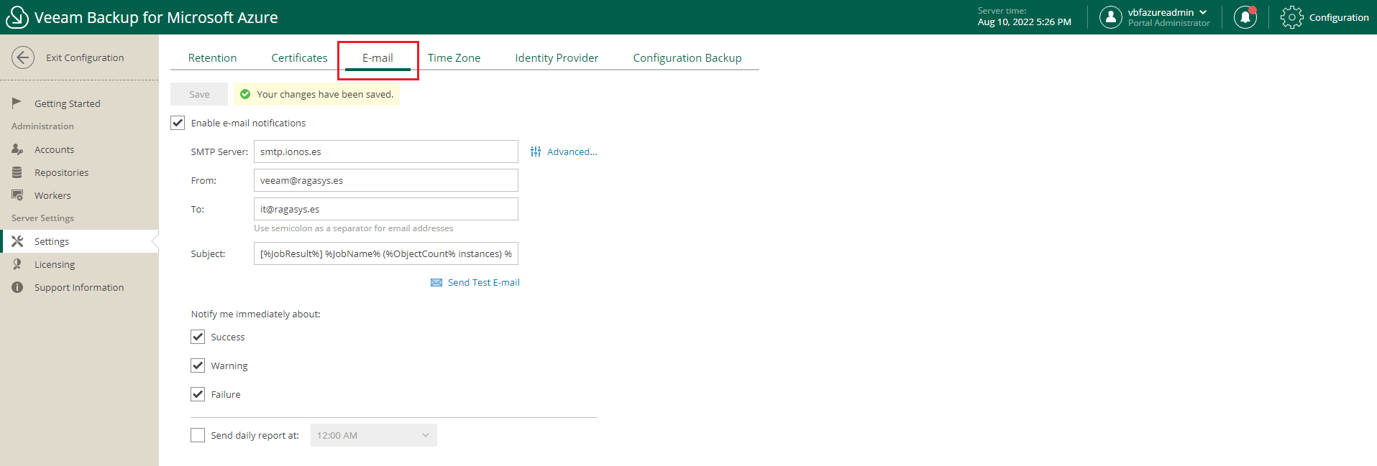This screenshot has height=466, width=1377.
Task: Open Advanced SMTP settings link
Action: click(572, 152)
